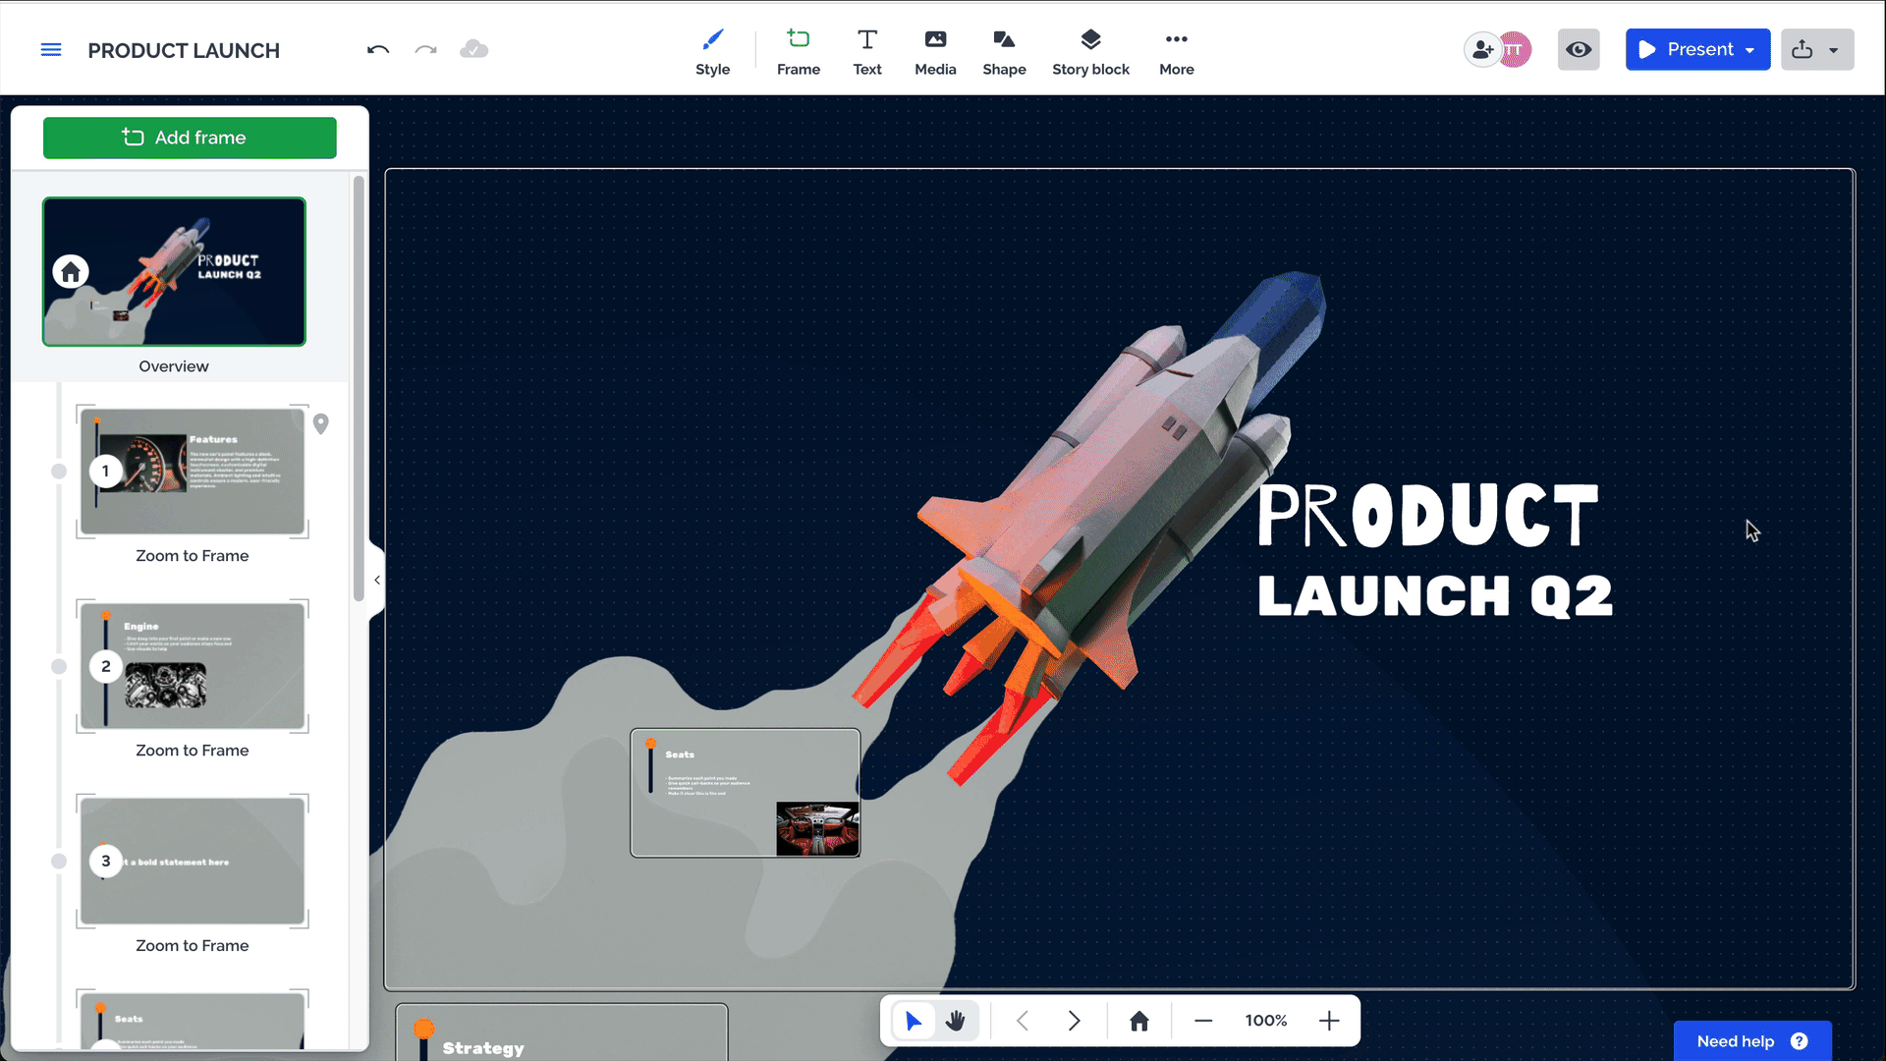Collapse the left frames sidebar

377,580
